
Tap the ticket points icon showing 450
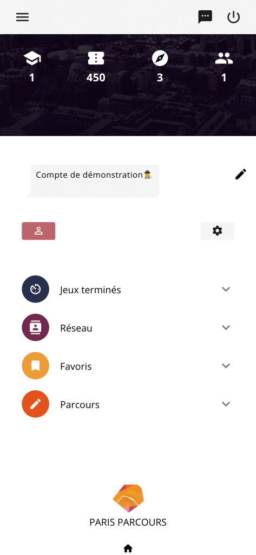point(96,59)
